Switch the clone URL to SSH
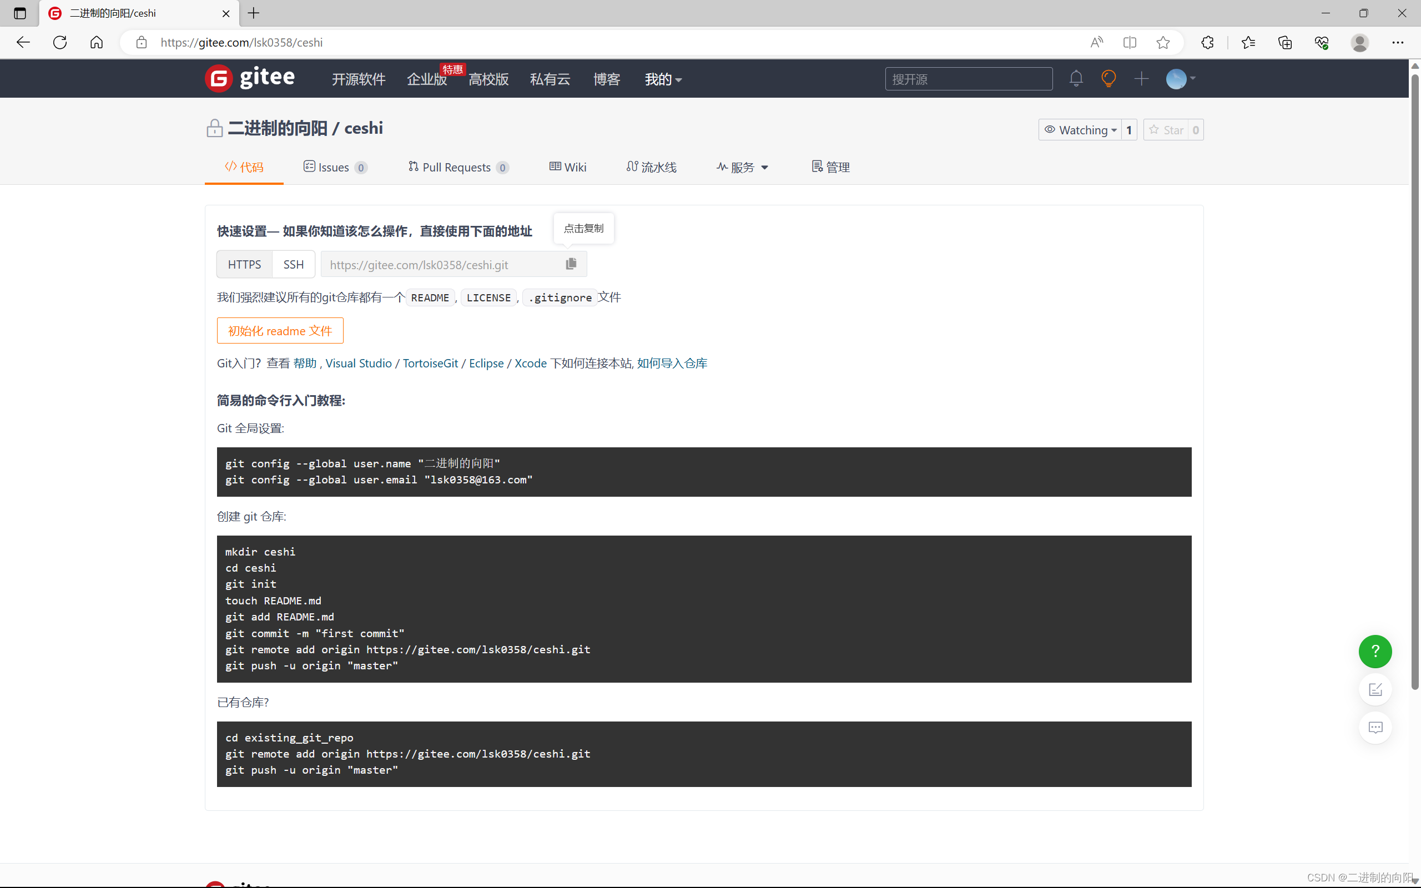 tap(293, 264)
